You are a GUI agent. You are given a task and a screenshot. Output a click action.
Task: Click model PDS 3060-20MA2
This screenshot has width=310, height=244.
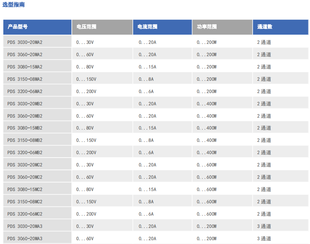[x=25, y=55]
